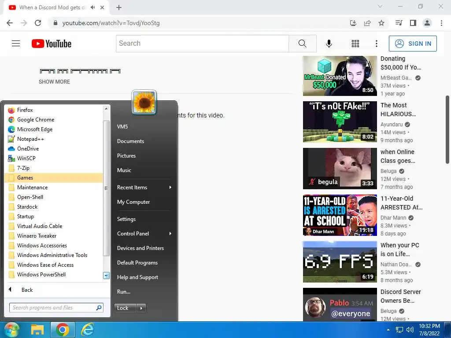Open Documents from the Start menu
Viewport: 451px width, 338px height.
[144, 141]
